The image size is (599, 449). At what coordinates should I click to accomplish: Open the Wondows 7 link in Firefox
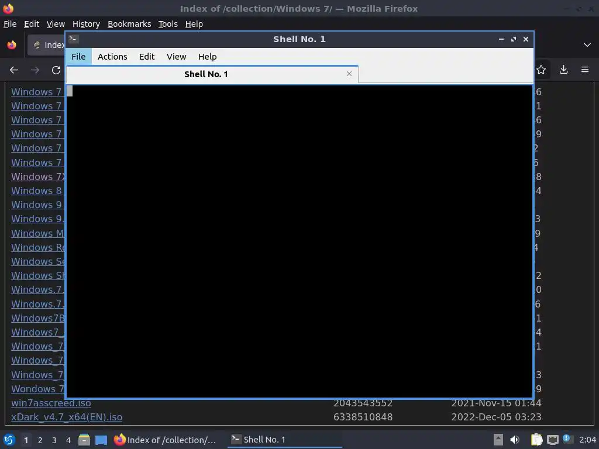(x=38, y=389)
